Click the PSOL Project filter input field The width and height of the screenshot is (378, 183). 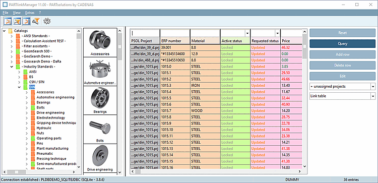point(145,33)
